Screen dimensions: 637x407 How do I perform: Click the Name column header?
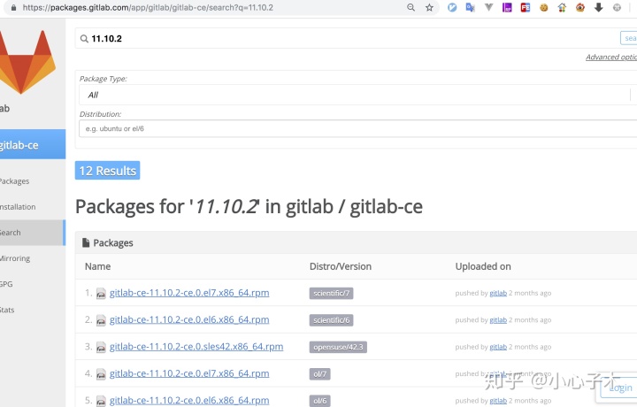pos(97,266)
